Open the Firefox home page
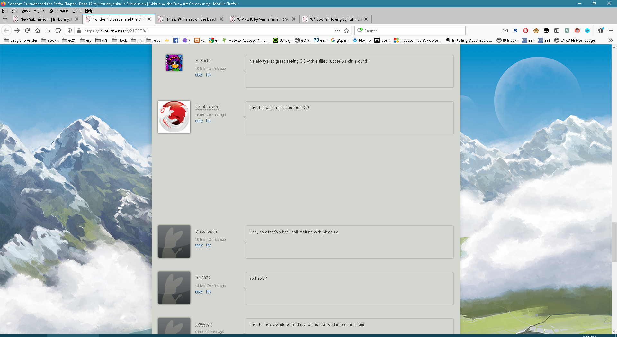The height and width of the screenshot is (337, 617). [38, 31]
